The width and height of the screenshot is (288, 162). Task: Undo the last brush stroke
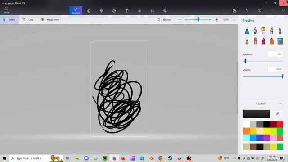point(247,11)
